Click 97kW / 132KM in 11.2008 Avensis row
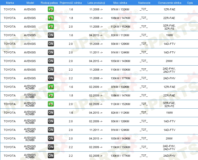 pos(120,9)
